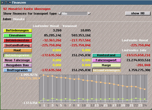Switch to the Monate tab
The width and height of the screenshot is (152, 110).
(19, 19)
